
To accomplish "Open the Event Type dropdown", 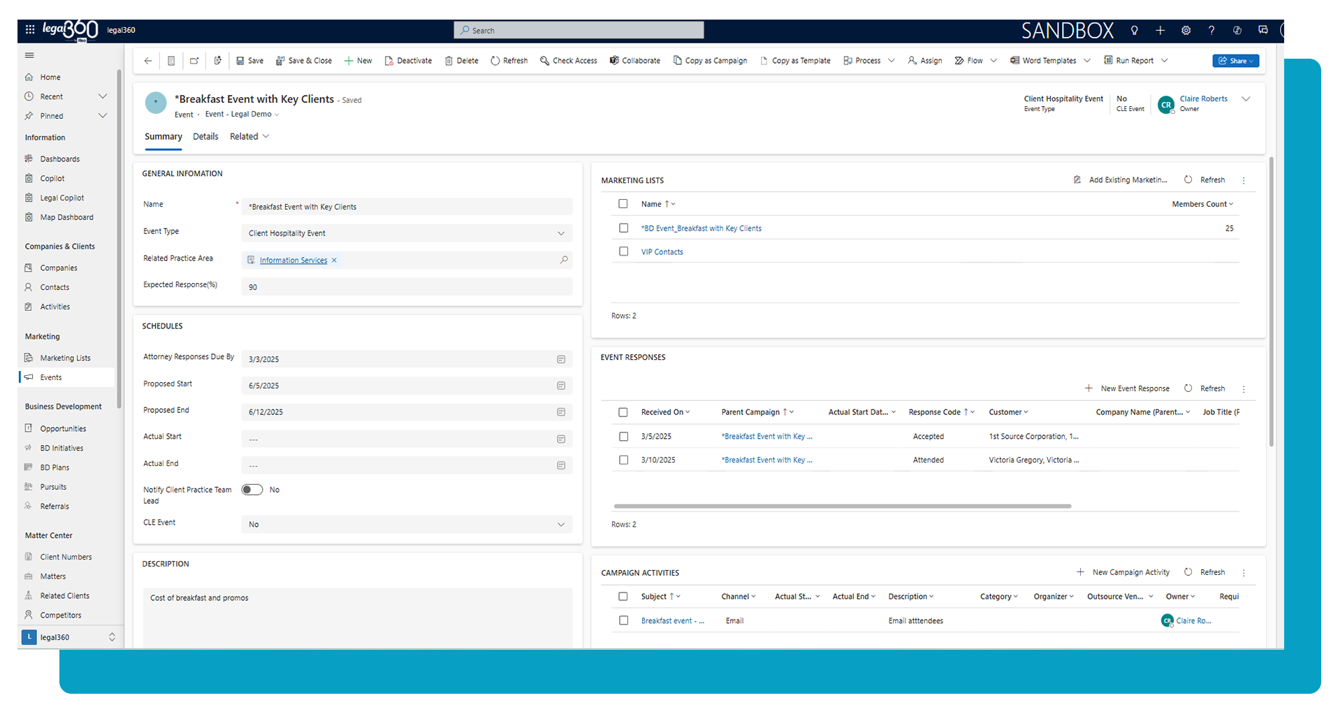I will tap(560, 233).
